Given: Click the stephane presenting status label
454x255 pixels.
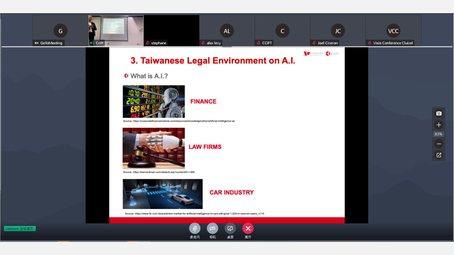Looking at the screenshot, I should click(20, 229).
